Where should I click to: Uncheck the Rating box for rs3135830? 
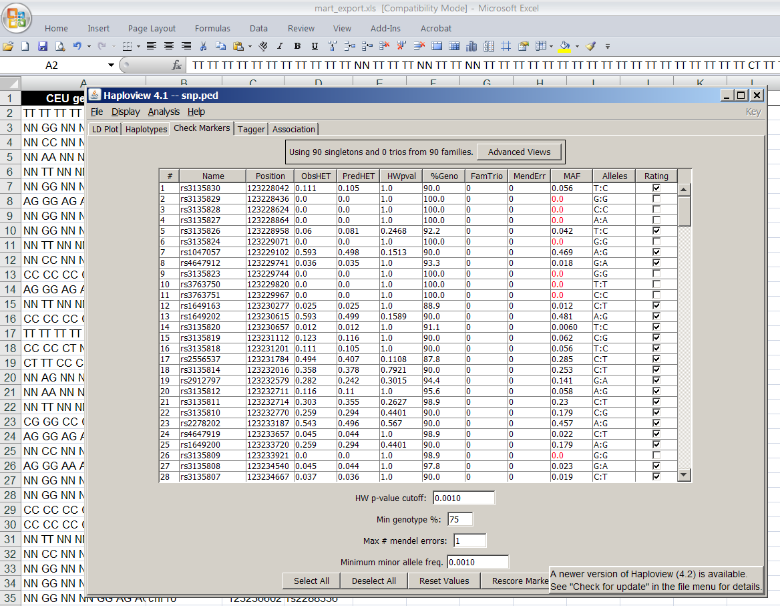pyautogui.click(x=656, y=188)
